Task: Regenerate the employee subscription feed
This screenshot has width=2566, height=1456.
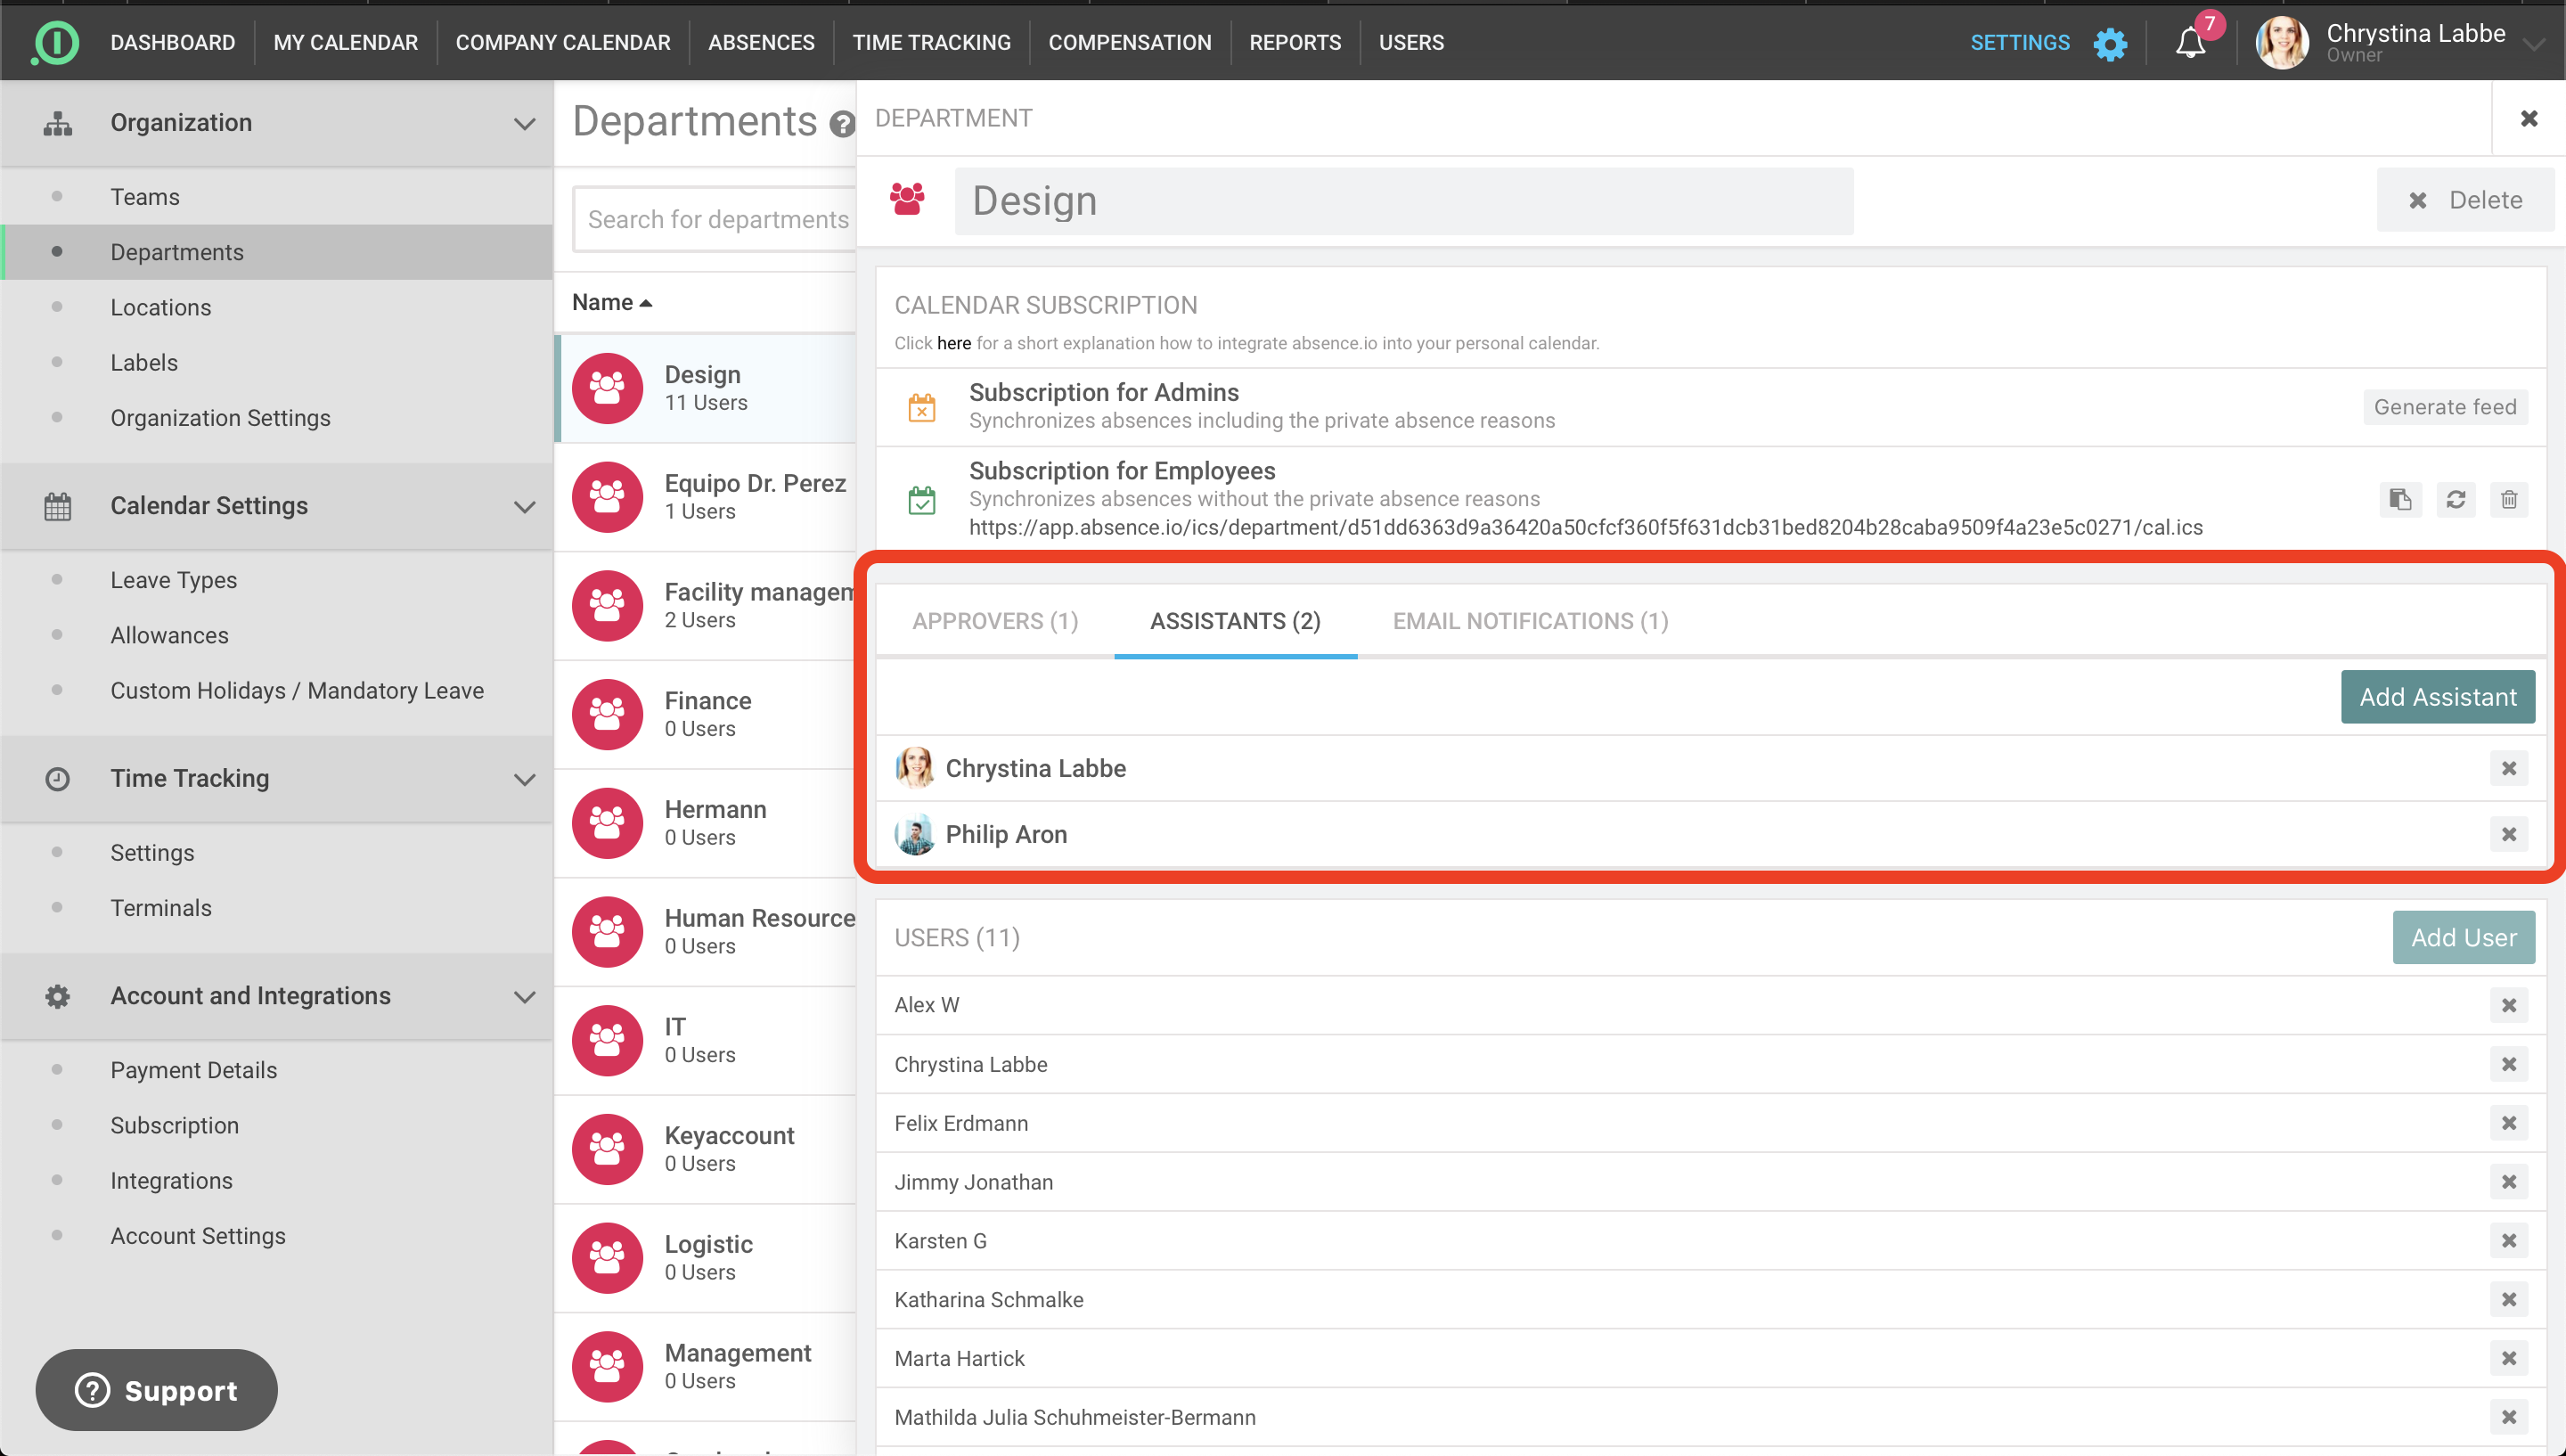Action: [2455, 499]
